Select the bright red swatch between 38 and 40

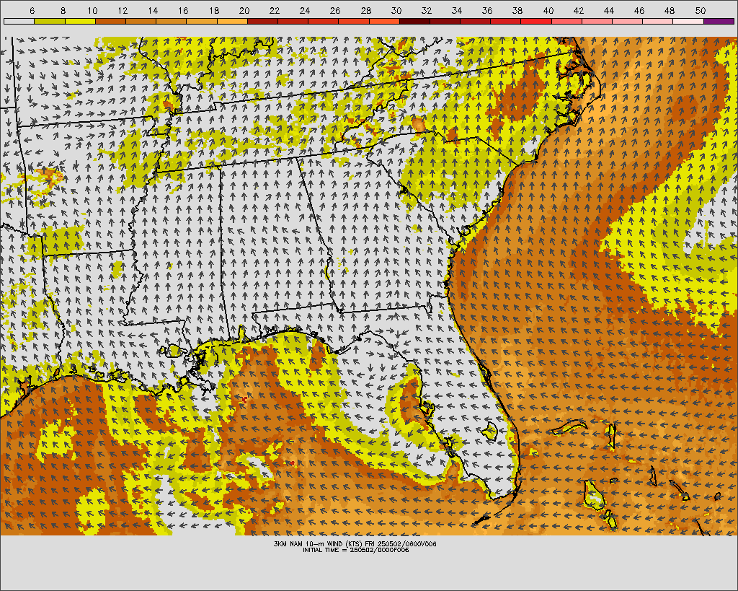[x=536, y=21]
